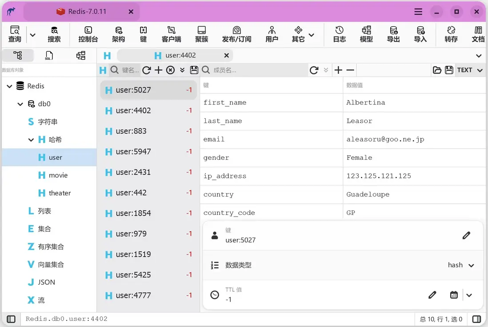Select JSON type in tree
Image resolution: width=488 pixels, height=327 pixels.
click(41, 283)
